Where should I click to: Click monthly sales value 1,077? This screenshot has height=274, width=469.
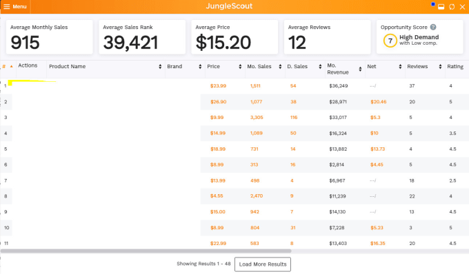257,102
